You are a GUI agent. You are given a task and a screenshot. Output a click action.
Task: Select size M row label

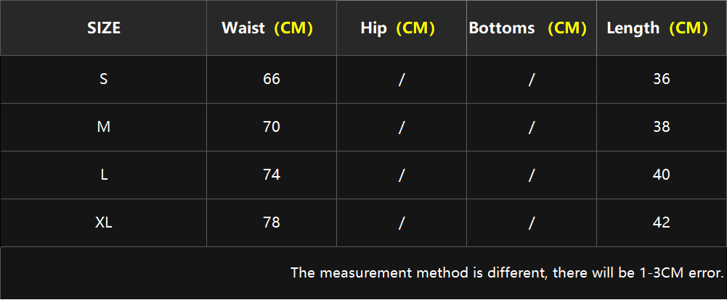point(103,127)
